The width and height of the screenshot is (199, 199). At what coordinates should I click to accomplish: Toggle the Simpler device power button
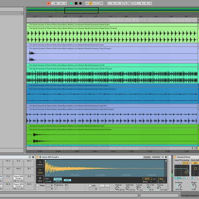pyautogui.click(x=37, y=157)
